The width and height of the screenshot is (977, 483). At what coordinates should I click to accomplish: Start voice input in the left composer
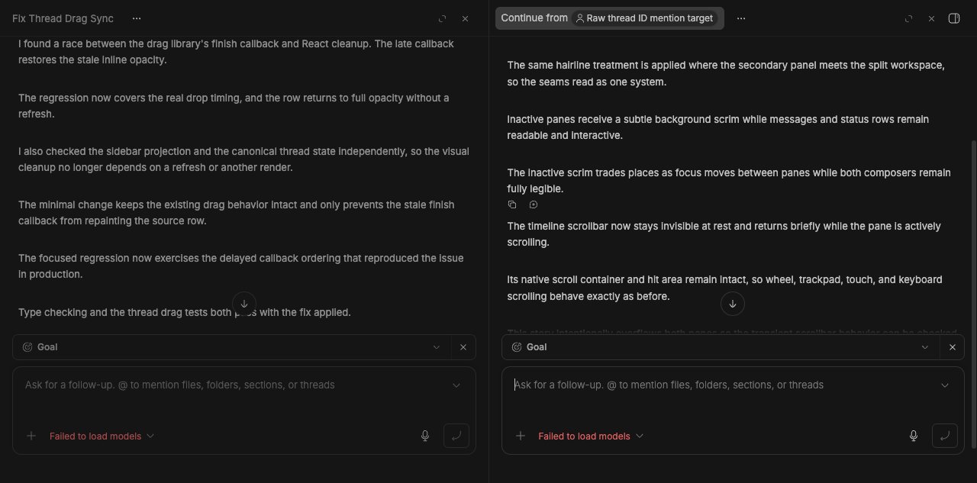[425, 436]
